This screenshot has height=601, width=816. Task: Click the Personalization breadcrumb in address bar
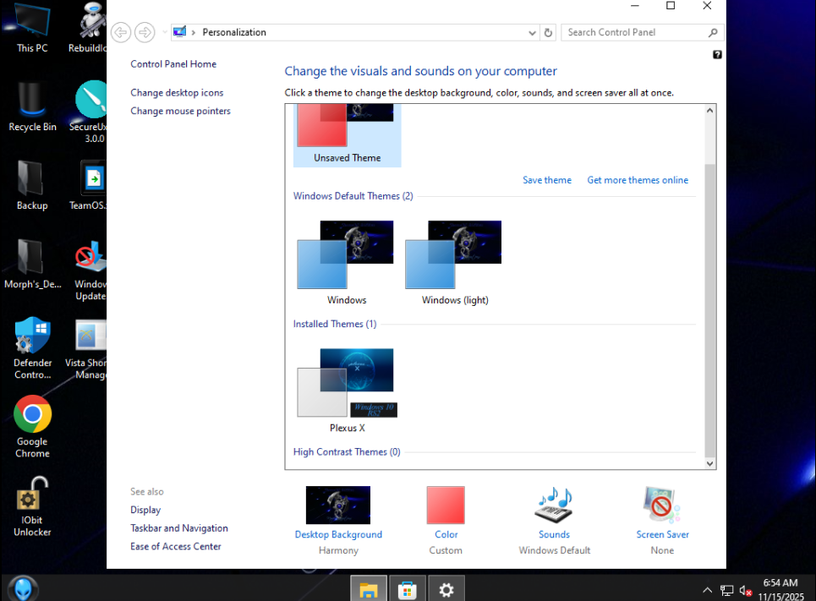tap(234, 32)
